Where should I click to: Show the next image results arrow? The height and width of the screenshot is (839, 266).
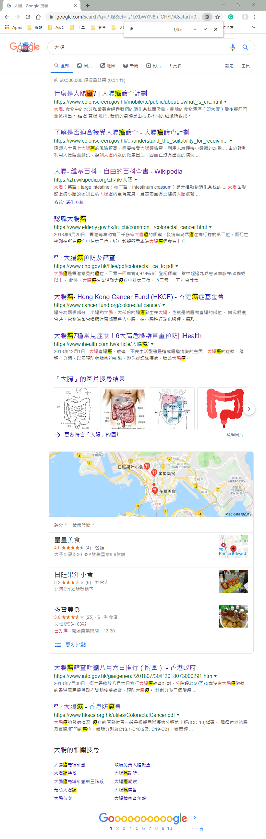[249, 409]
